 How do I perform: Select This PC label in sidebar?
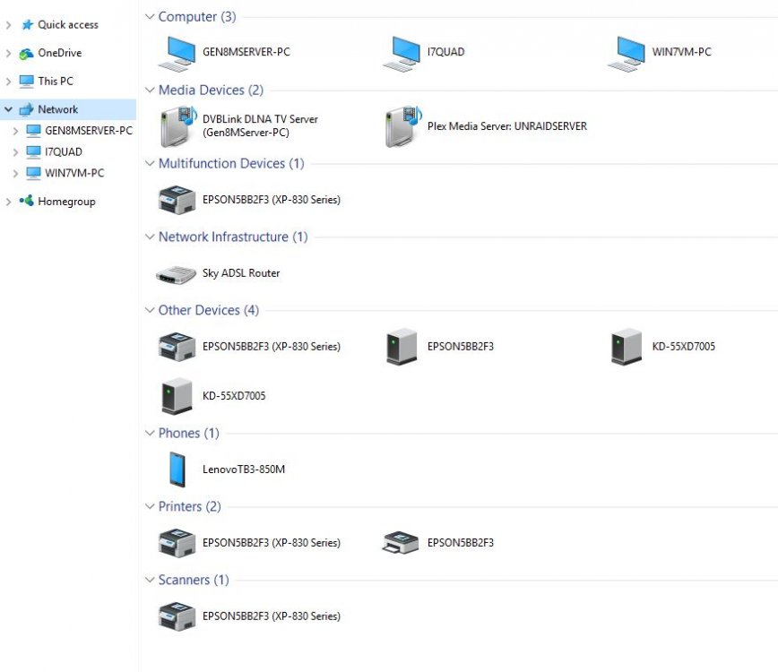click(x=56, y=82)
